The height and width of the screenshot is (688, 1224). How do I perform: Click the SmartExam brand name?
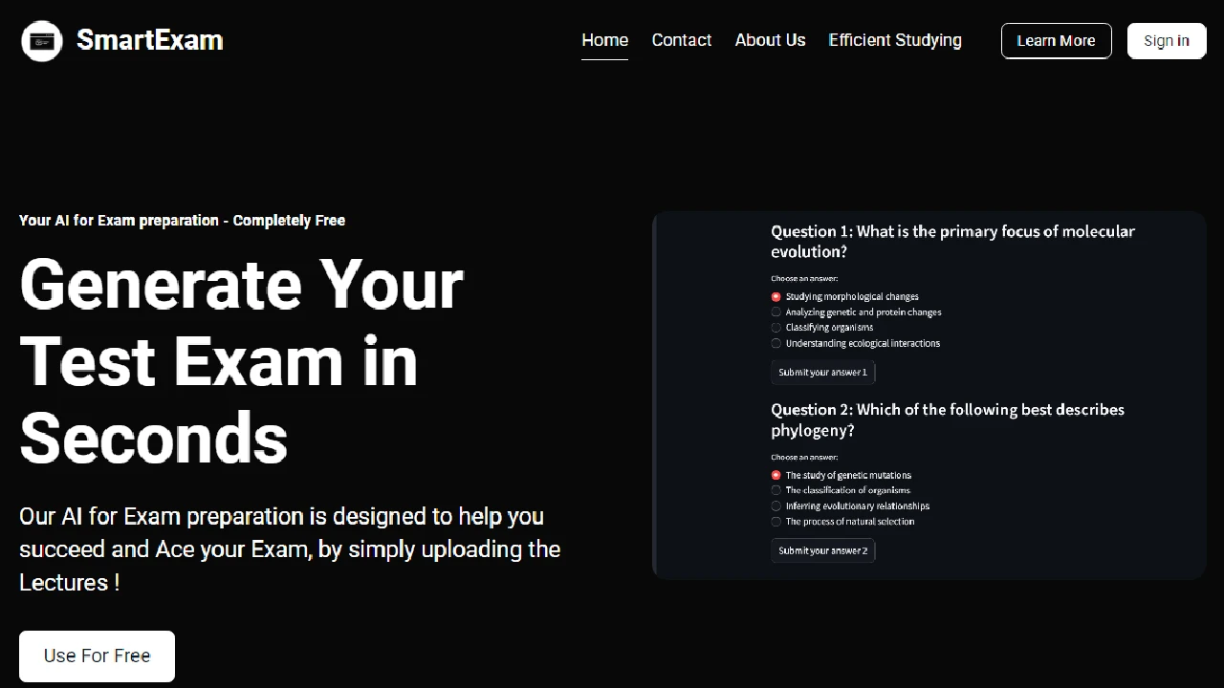point(149,40)
